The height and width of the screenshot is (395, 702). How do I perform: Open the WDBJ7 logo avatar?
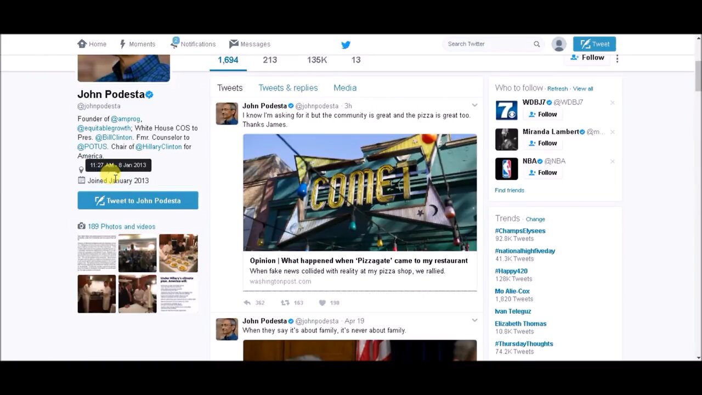pos(506,110)
